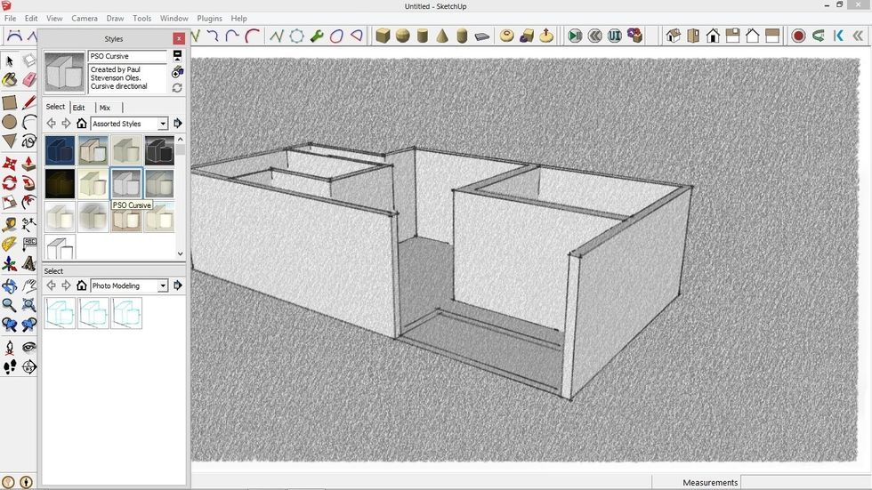Select the Eraser tool
The width and height of the screenshot is (872, 490).
tap(28, 80)
